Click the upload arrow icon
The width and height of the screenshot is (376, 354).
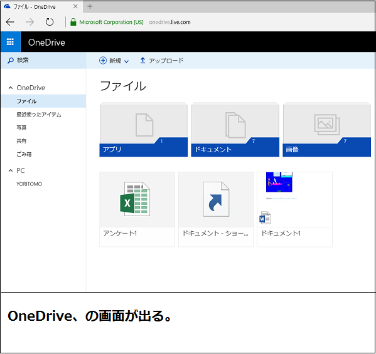pos(142,60)
